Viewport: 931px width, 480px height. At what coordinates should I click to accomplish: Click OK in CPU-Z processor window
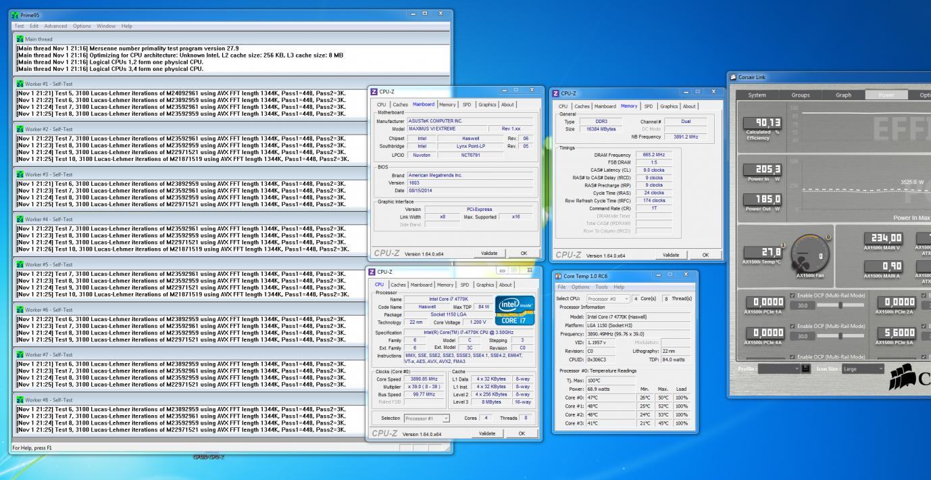pyautogui.click(x=522, y=433)
